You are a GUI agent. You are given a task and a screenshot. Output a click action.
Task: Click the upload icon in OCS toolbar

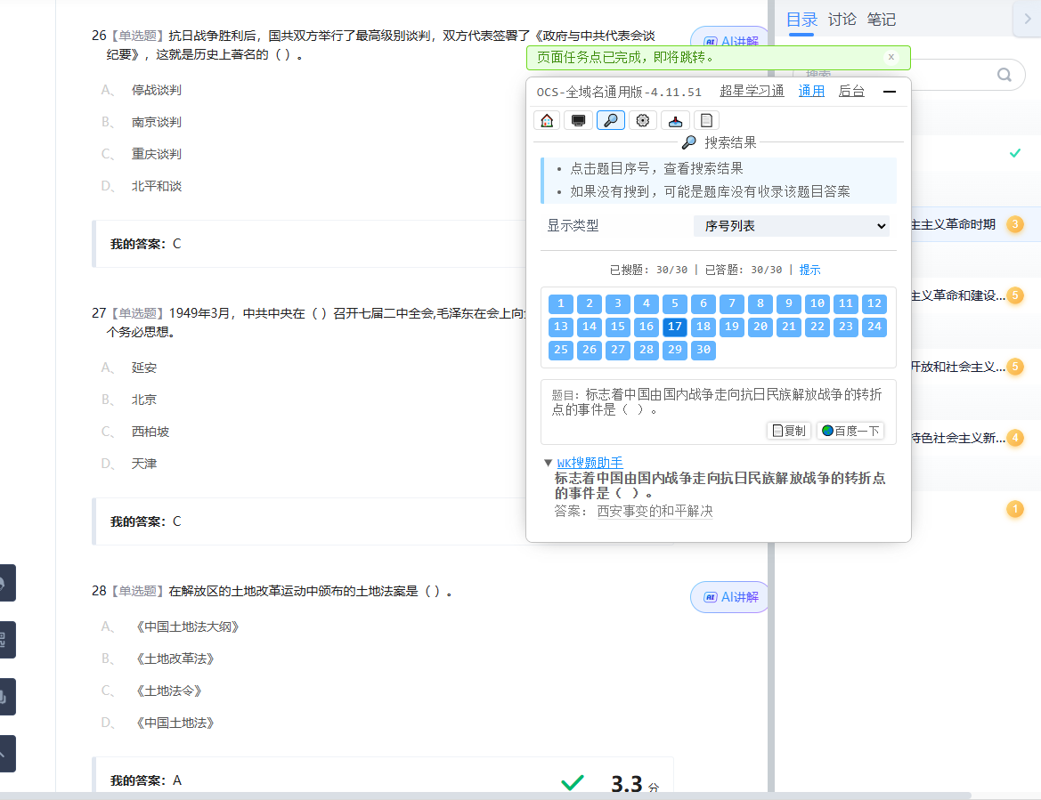pos(674,119)
